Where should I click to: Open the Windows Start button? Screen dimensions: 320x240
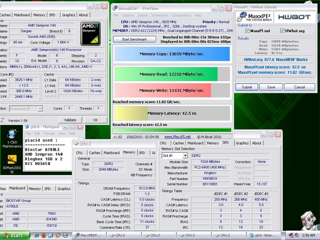(15, 235)
